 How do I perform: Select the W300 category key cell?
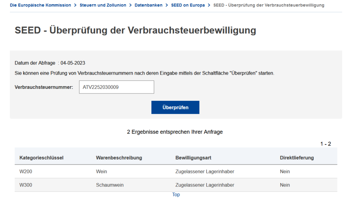tap(26, 185)
